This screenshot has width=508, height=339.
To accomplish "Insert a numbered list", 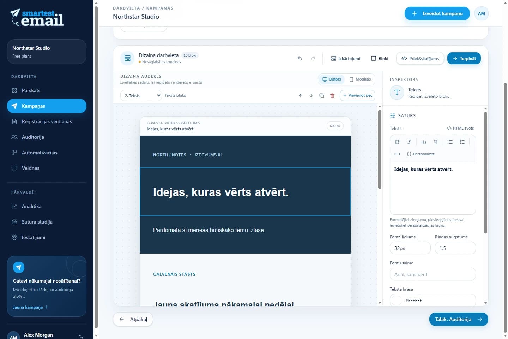I will point(462,142).
